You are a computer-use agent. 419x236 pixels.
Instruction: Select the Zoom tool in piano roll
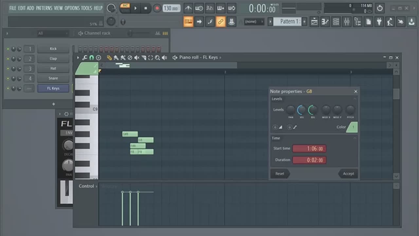coord(157,58)
